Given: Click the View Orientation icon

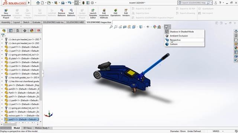Looking at the screenshot, I should [x=134, y=27].
